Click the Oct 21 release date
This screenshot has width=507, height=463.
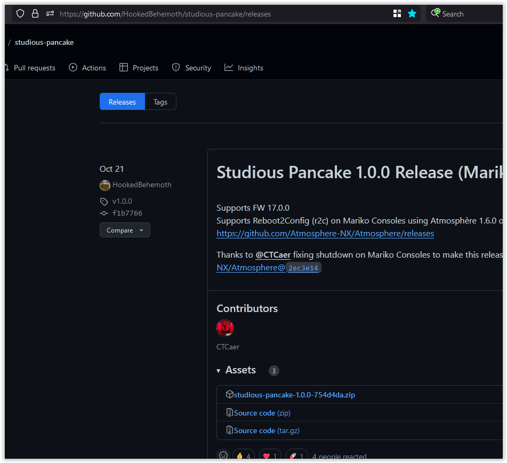tap(111, 169)
